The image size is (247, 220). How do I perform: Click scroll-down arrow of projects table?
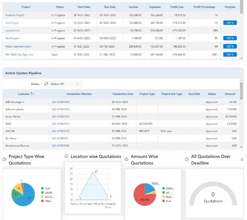241,59
